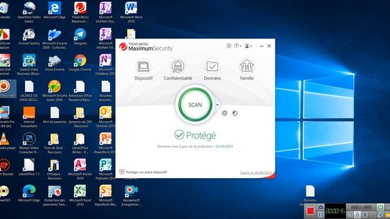Expand the account profile menu
390x219 pixels.
click(x=248, y=46)
